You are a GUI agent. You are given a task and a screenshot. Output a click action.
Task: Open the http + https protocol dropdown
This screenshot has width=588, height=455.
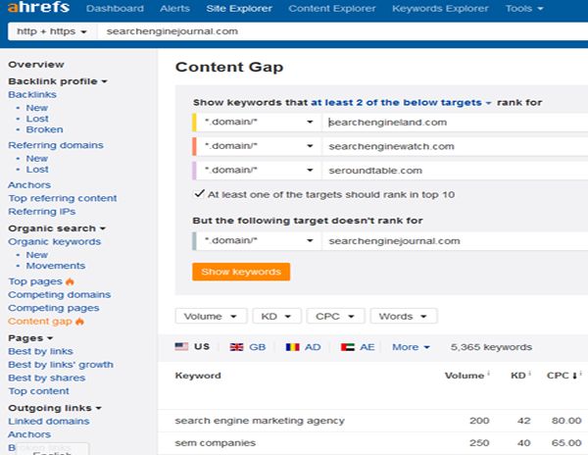coord(50,31)
